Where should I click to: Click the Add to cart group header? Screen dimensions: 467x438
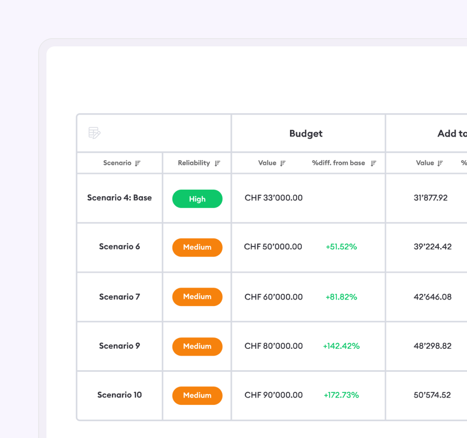452,134
